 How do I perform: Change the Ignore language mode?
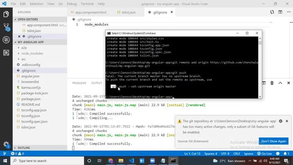click(x=249, y=154)
